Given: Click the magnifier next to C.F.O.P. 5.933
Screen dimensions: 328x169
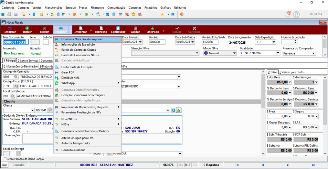Looking at the screenshot, I should [17, 86].
